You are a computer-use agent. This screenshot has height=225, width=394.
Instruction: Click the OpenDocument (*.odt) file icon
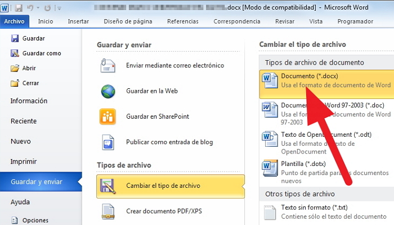click(x=270, y=138)
